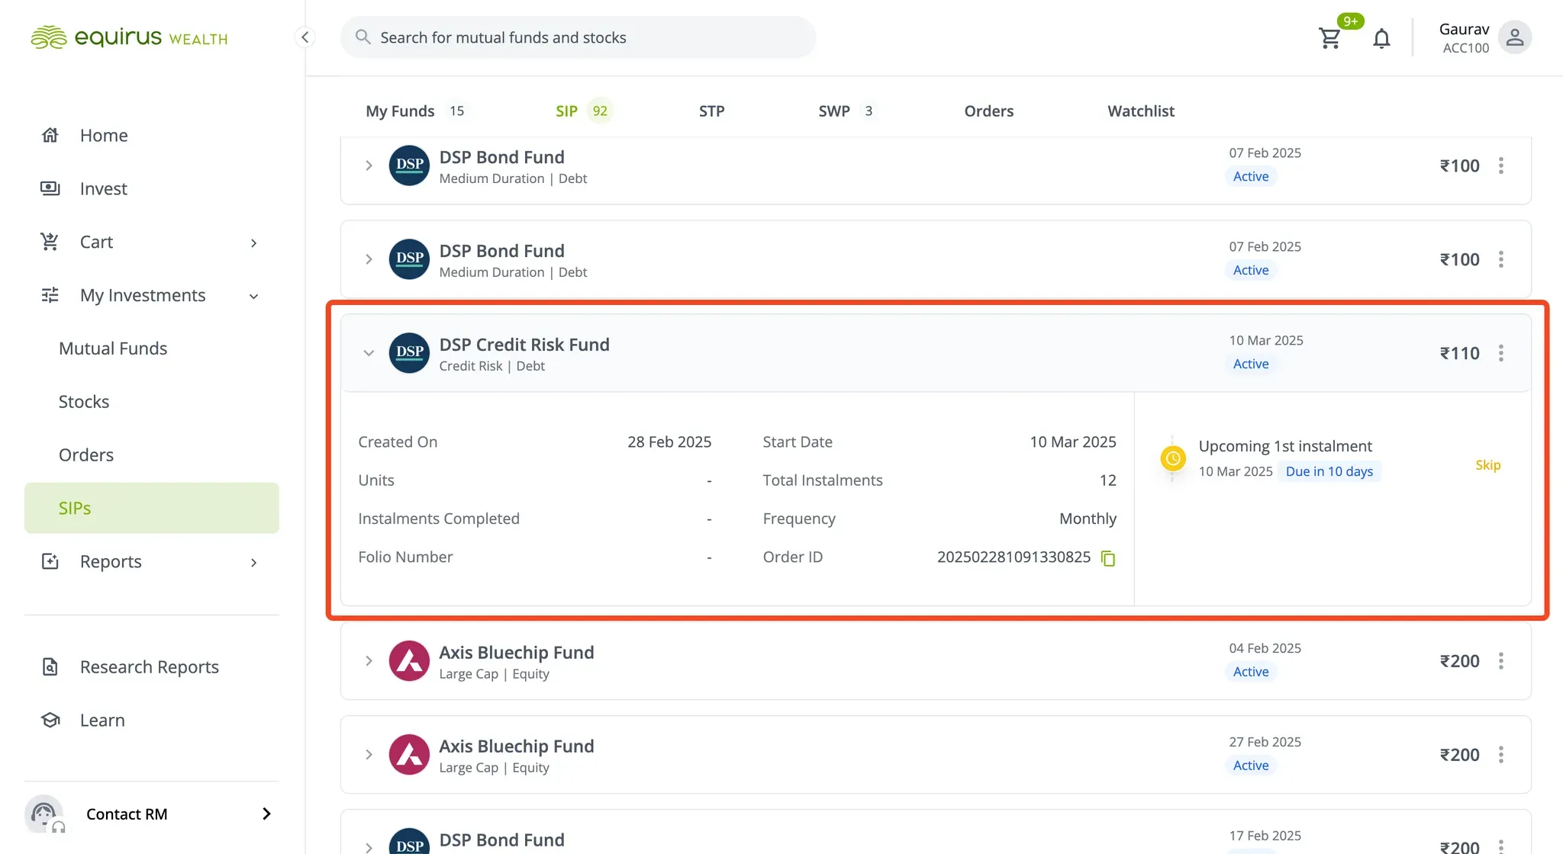This screenshot has width=1563, height=854.
Task: Expand the Axis Bluechip Fund 04 Feb row
Action: click(369, 661)
